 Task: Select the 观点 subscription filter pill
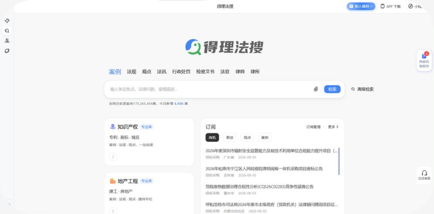(x=247, y=138)
